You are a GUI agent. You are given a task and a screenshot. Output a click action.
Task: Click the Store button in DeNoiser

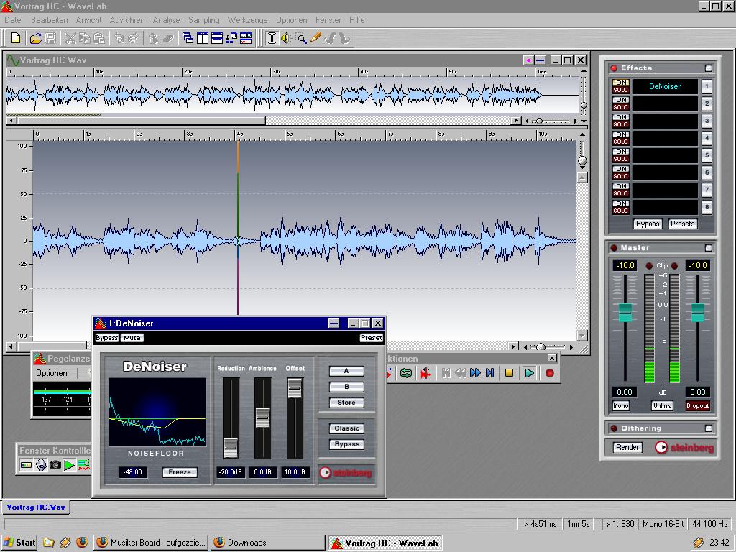coord(346,402)
